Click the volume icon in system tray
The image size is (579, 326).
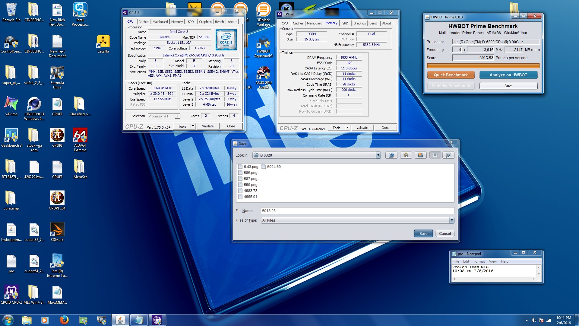(534, 320)
